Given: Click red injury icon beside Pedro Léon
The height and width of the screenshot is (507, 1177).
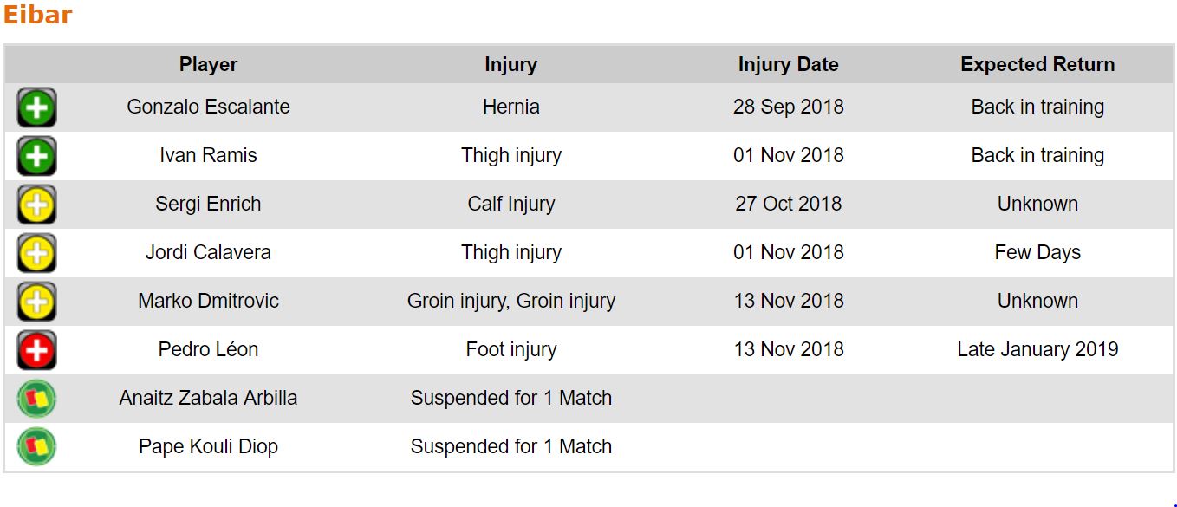Looking at the screenshot, I should 36,350.
